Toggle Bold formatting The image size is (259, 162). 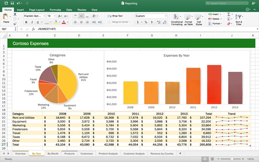tap(26, 22)
